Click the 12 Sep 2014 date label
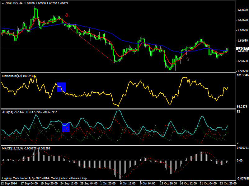Viewport: 249px width, 186px height. (9, 184)
